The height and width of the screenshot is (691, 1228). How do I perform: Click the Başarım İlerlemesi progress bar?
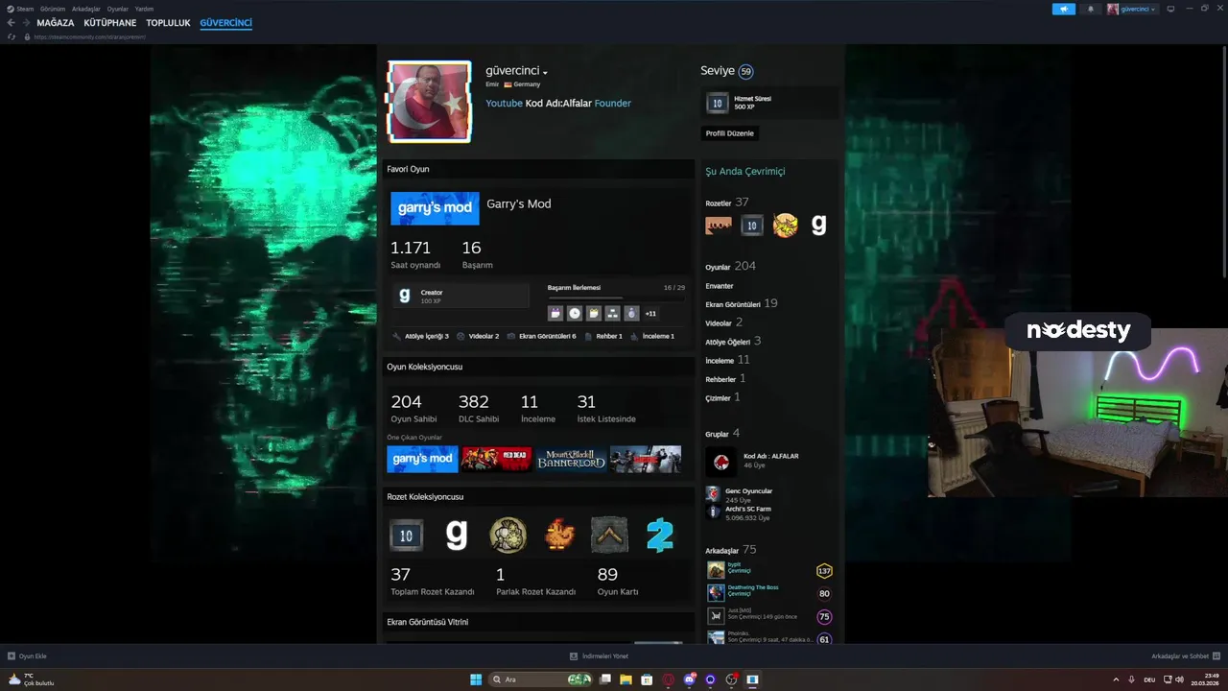tap(616, 298)
